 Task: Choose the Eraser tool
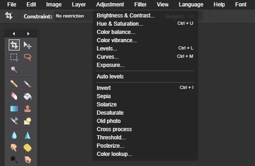14,96
